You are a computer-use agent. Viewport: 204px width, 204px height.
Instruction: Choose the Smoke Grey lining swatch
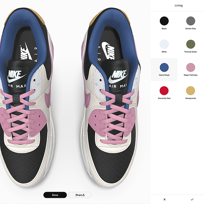(x=190, y=21)
